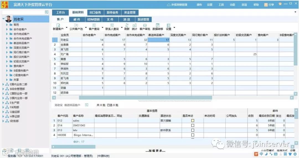299x158 pixels.
Task: Select the 寄送样品客户 tree folder
Action: [21, 43]
